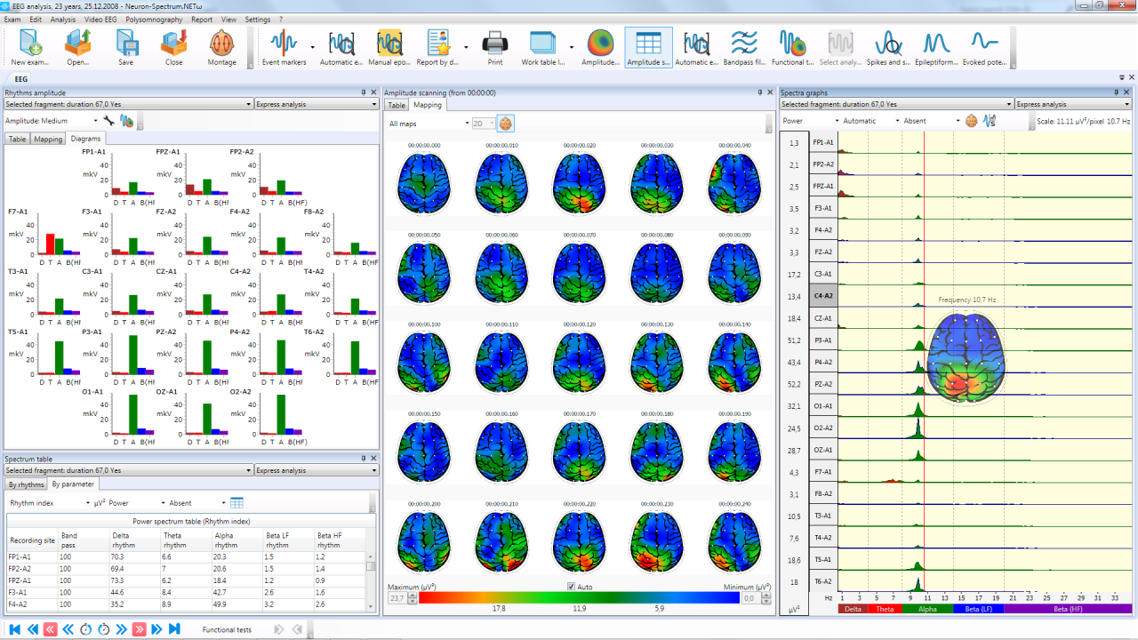Screen dimensions: 1138x640
Task: Click the Express analysis button
Action: (x=316, y=103)
